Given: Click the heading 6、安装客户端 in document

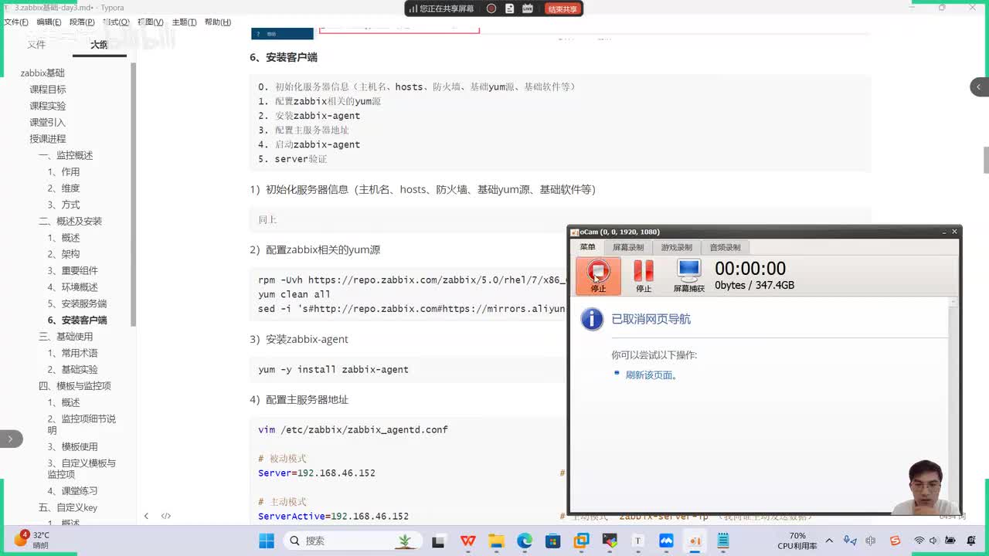Looking at the screenshot, I should coord(284,57).
